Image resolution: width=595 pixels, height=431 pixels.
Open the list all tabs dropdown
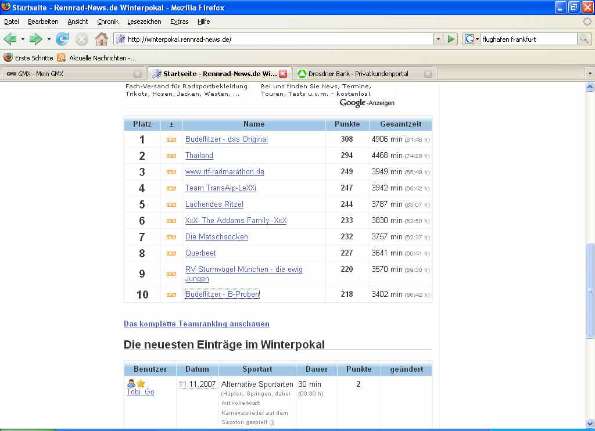click(589, 74)
